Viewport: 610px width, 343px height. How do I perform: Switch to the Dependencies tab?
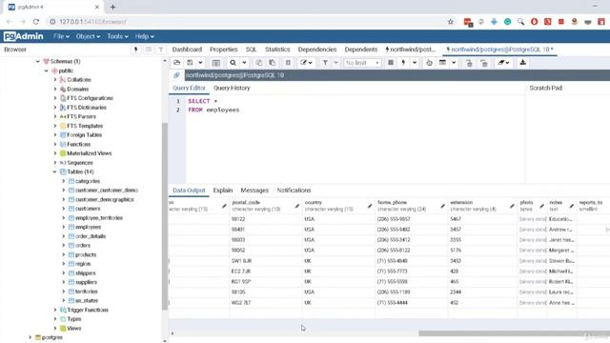click(317, 50)
